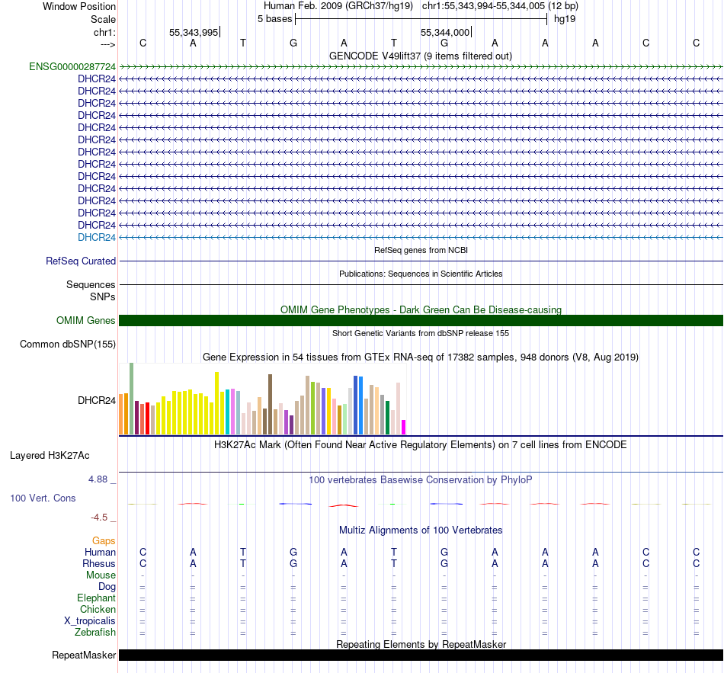The image size is (724, 673).
Task: Click the chr1: ruler label
Action: [104, 32]
